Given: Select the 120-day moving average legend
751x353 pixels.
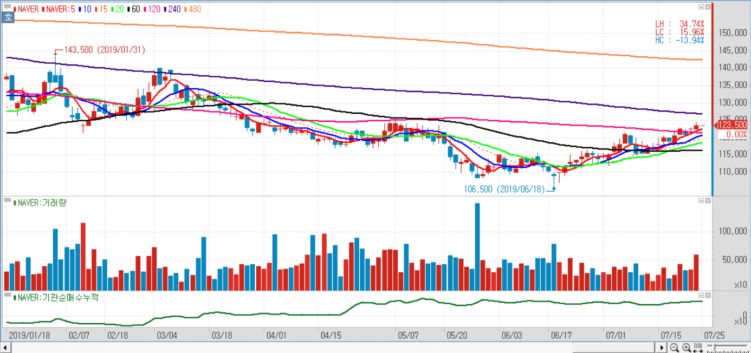Looking at the screenshot, I should pyautogui.click(x=151, y=9).
